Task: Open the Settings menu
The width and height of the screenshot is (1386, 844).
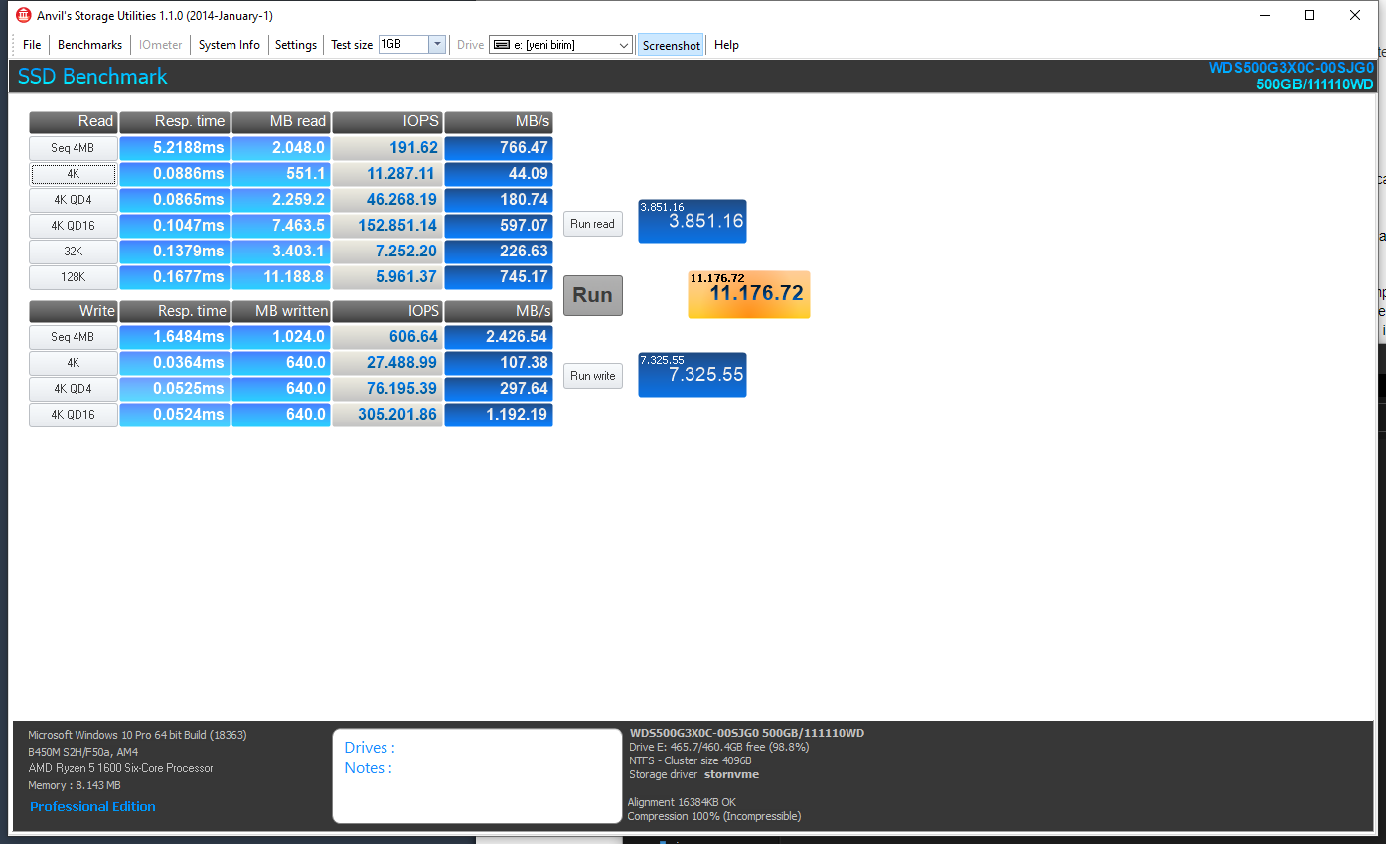Action: tap(296, 45)
